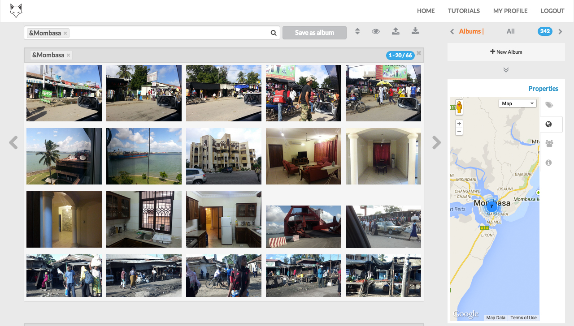This screenshot has height=326, width=574.
Task: Switch to the All tab
Action: point(510,31)
